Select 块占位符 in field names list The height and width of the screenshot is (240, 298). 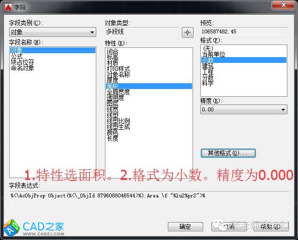pyautogui.click(x=22, y=62)
